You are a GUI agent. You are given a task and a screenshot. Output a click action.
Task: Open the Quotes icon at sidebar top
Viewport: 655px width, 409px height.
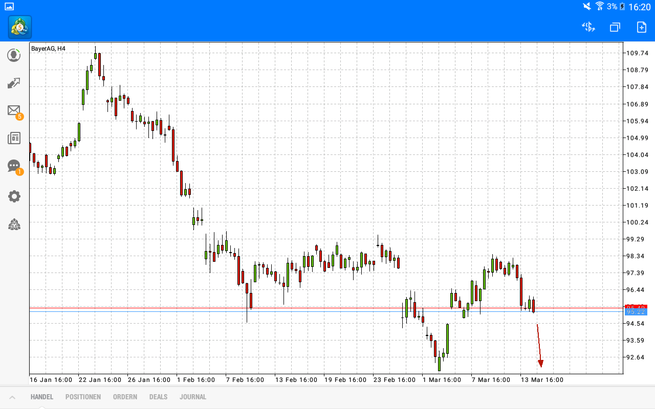pyautogui.click(x=14, y=55)
